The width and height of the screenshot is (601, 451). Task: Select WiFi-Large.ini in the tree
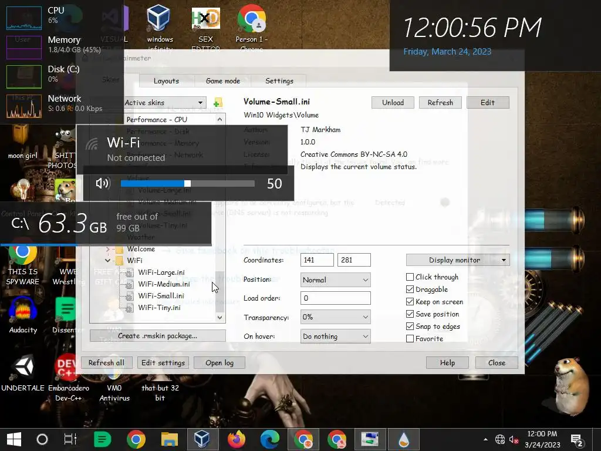coord(161,272)
